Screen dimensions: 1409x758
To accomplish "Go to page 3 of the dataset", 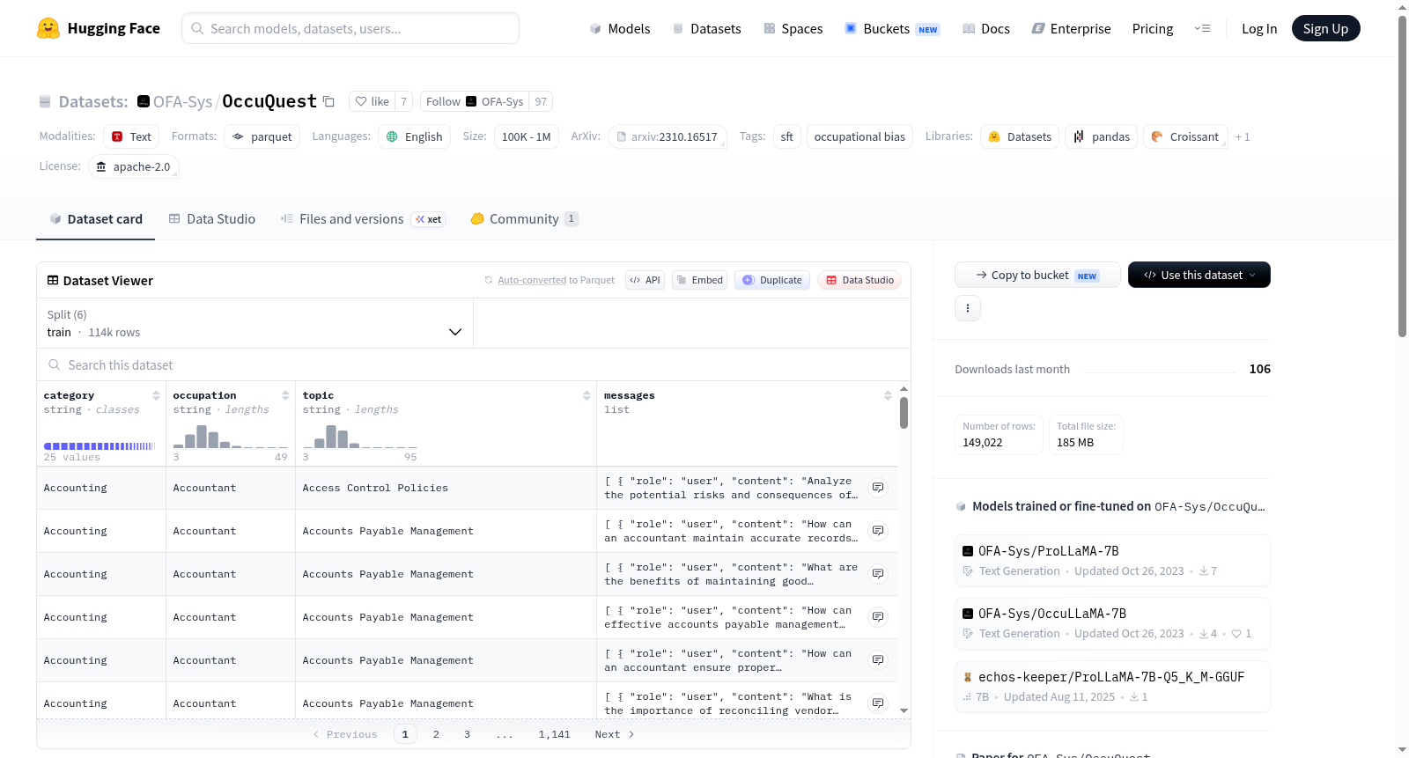I will tap(467, 734).
